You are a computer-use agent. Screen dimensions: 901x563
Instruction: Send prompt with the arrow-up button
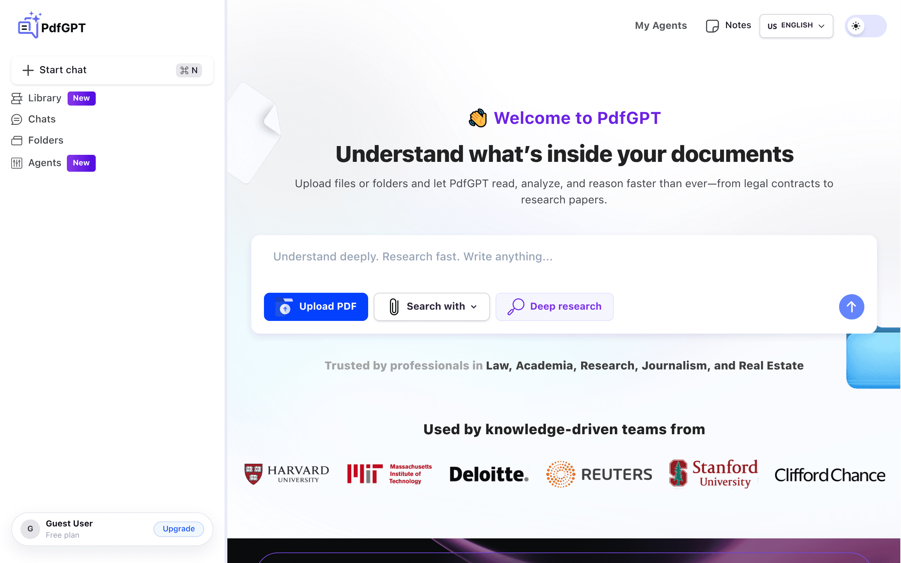coord(851,307)
